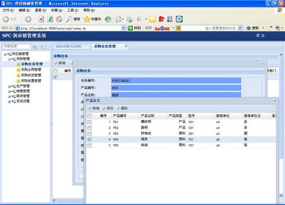The image size is (285, 205).
Task: Open 采购合同管理 in the tree
Action: coord(31,69)
